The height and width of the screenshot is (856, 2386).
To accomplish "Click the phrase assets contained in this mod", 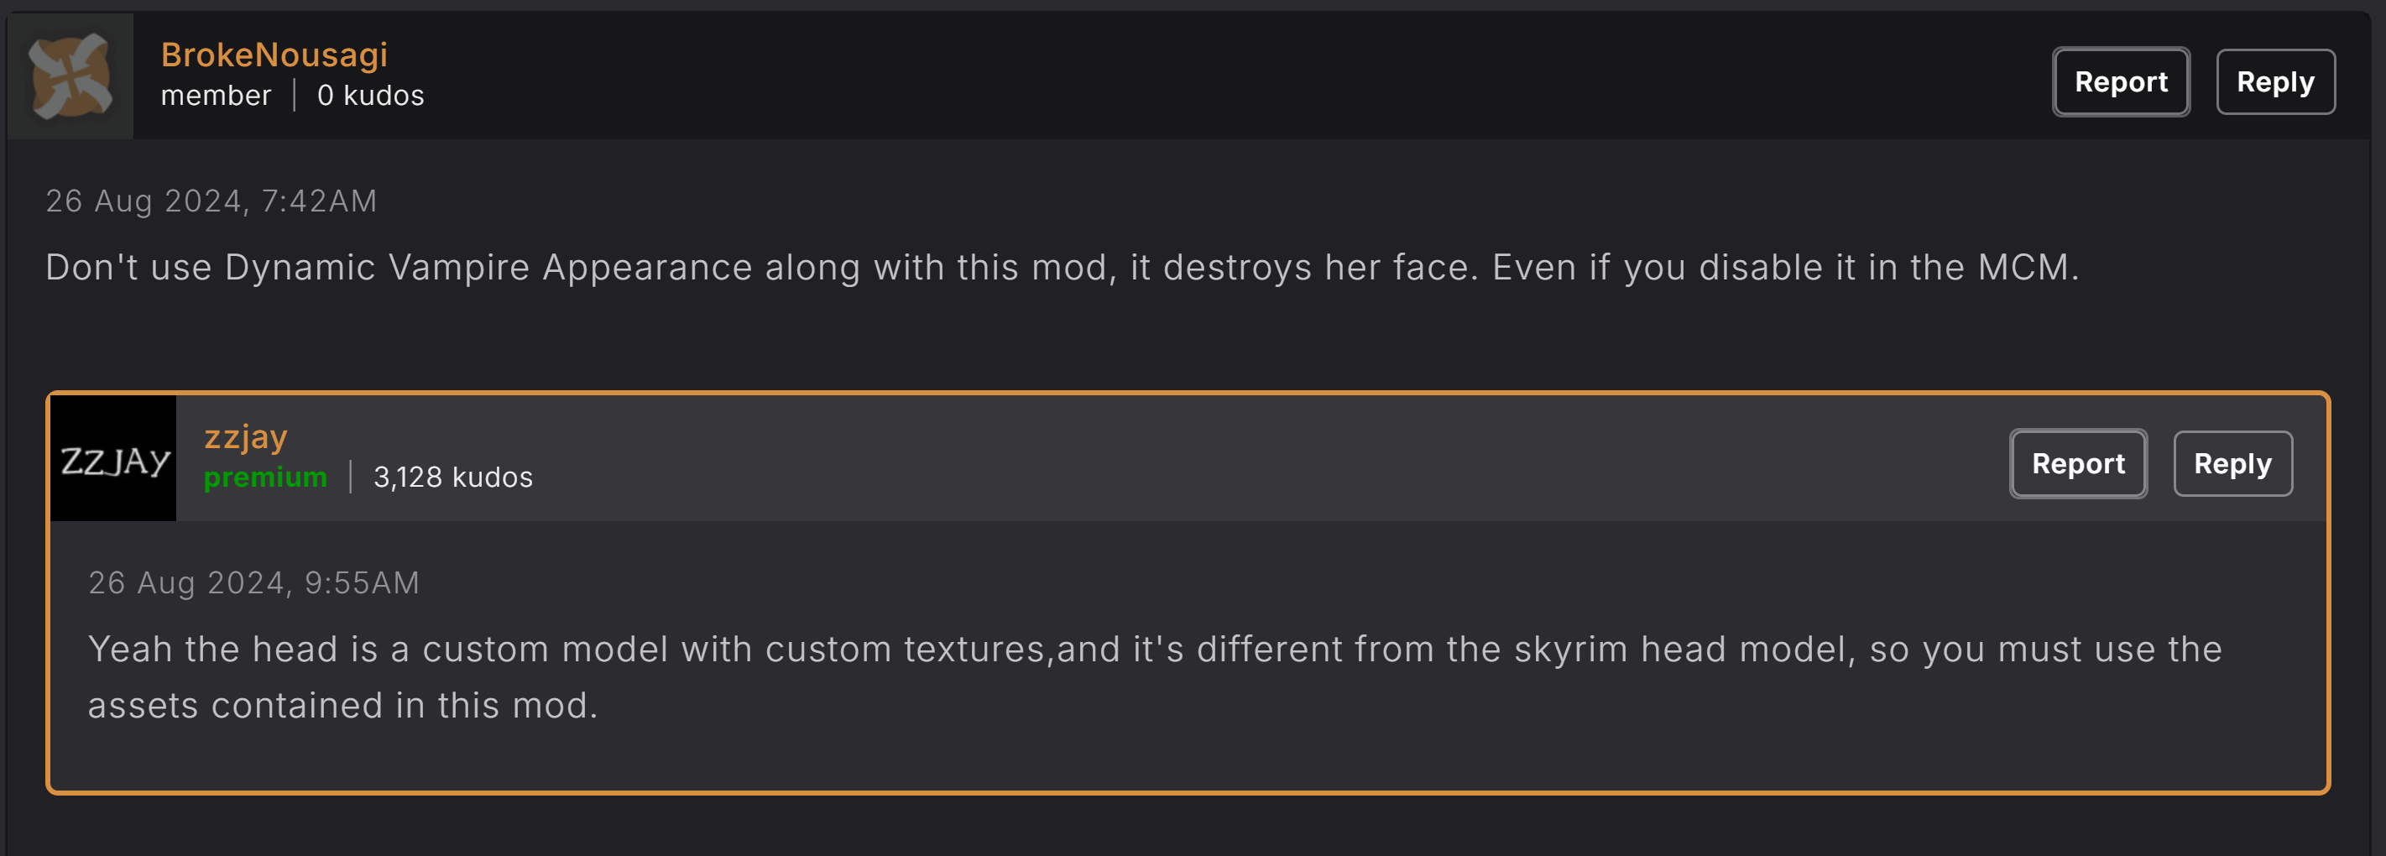I will coord(342,706).
